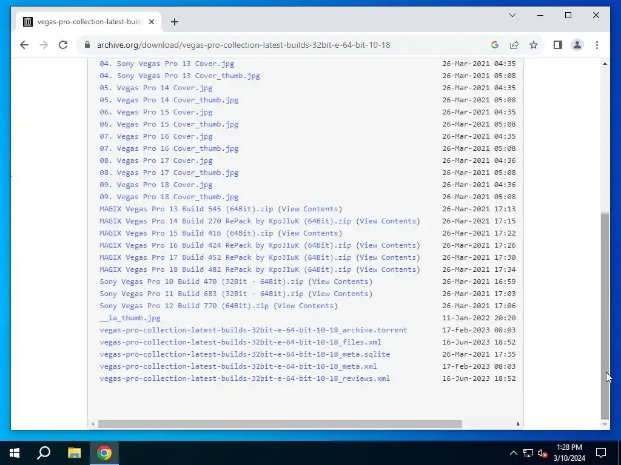The height and width of the screenshot is (465, 621).
Task: Download MAGIX Vegas Pro 14 Build 270 zip
Action: 226,221
